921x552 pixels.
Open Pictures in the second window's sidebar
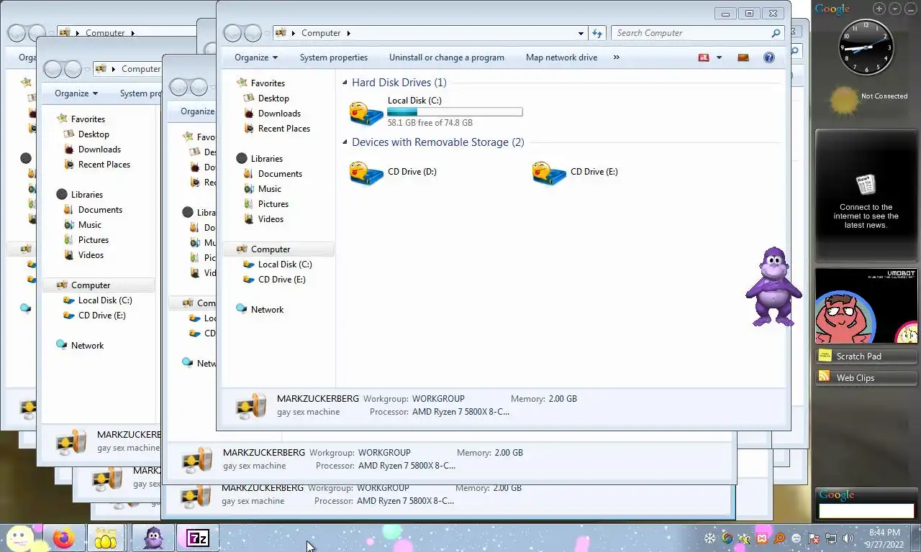pos(86,240)
